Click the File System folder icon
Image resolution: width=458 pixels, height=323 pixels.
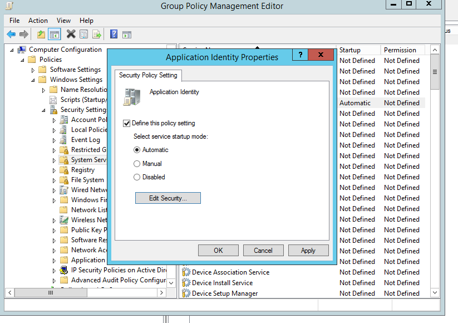[63, 180]
